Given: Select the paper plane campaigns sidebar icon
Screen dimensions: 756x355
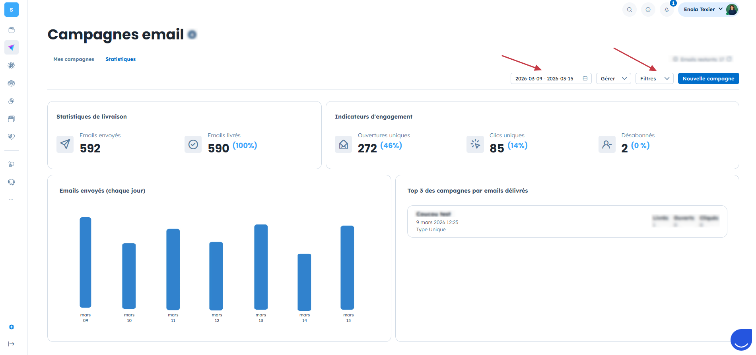Looking at the screenshot, I should click(12, 47).
